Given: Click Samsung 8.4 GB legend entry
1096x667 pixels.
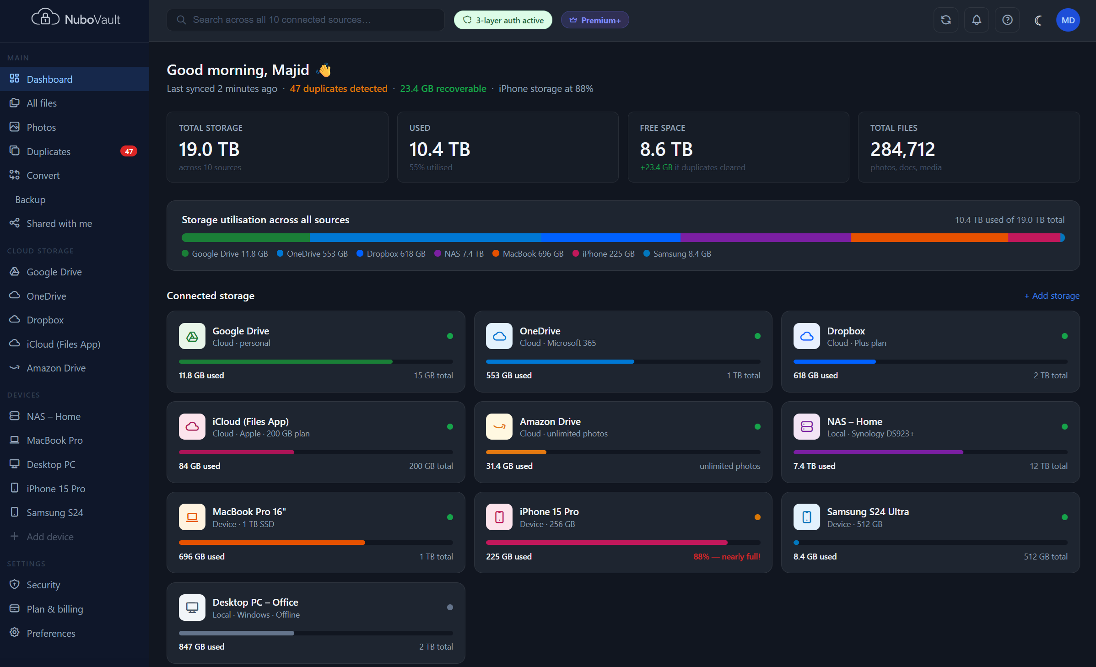Looking at the screenshot, I should click(x=677, y=253).
